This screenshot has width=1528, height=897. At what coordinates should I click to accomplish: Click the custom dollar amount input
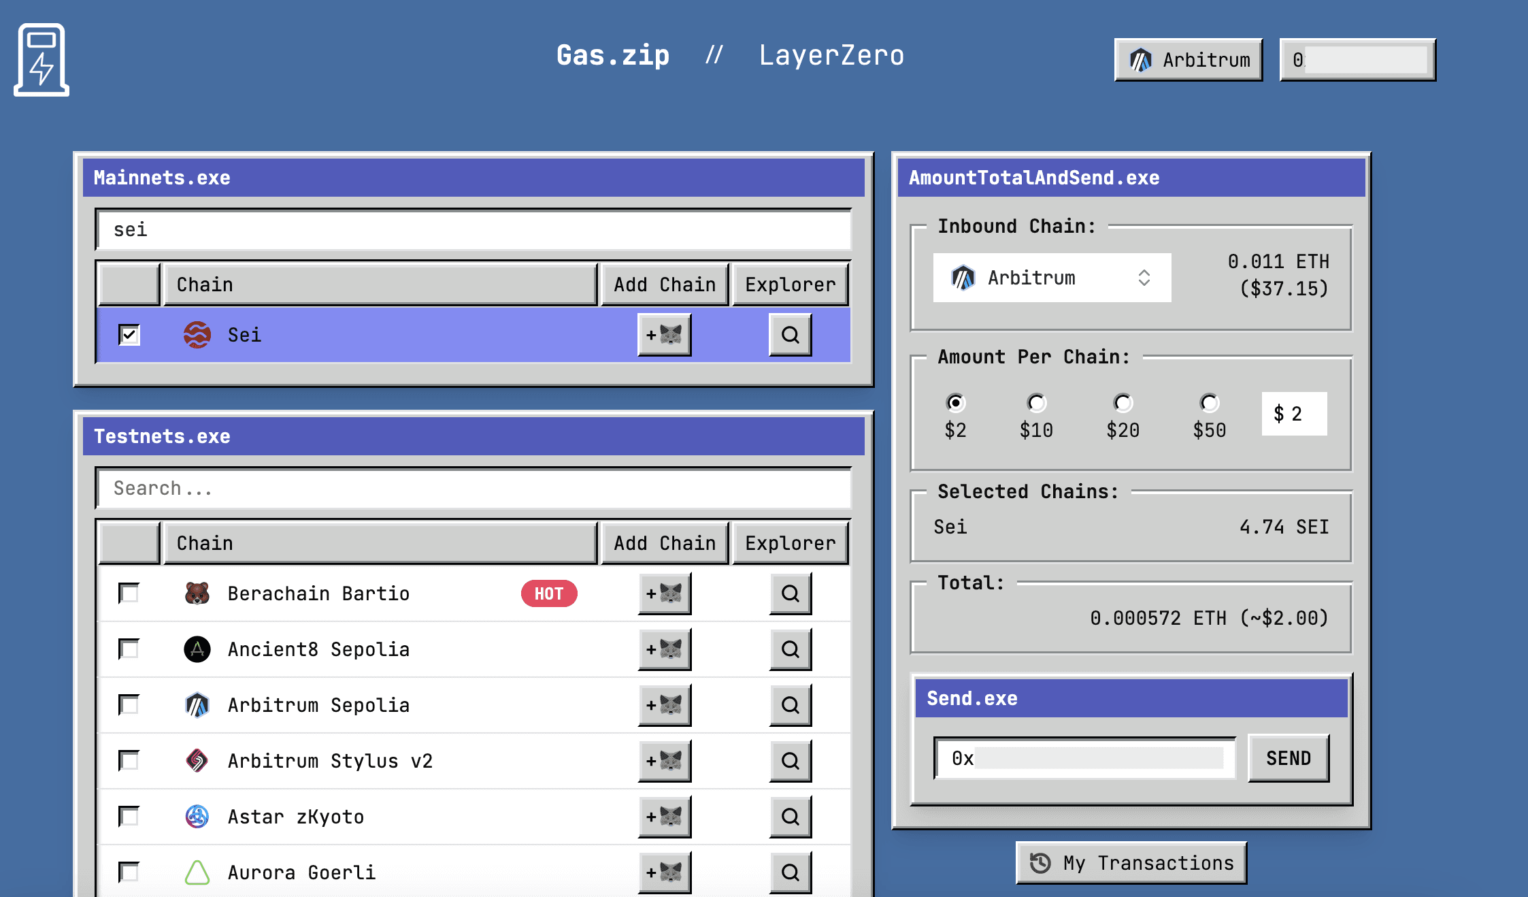(1294, 414)
